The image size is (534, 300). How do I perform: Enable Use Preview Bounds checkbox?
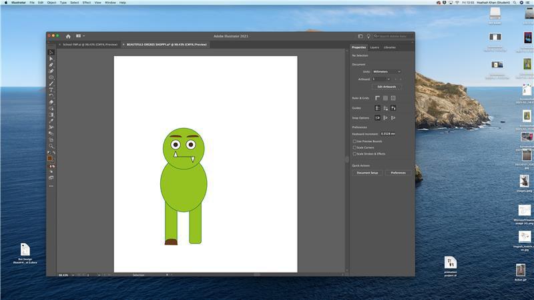tap(354, 141)
